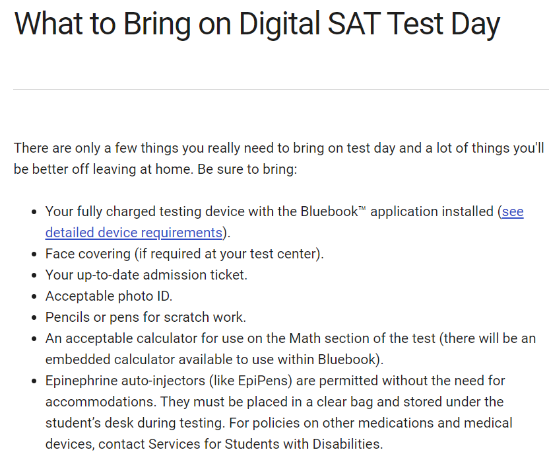Open the 'see detailed device requirements' link
The image size is (549, 454).
click(134, 233)
